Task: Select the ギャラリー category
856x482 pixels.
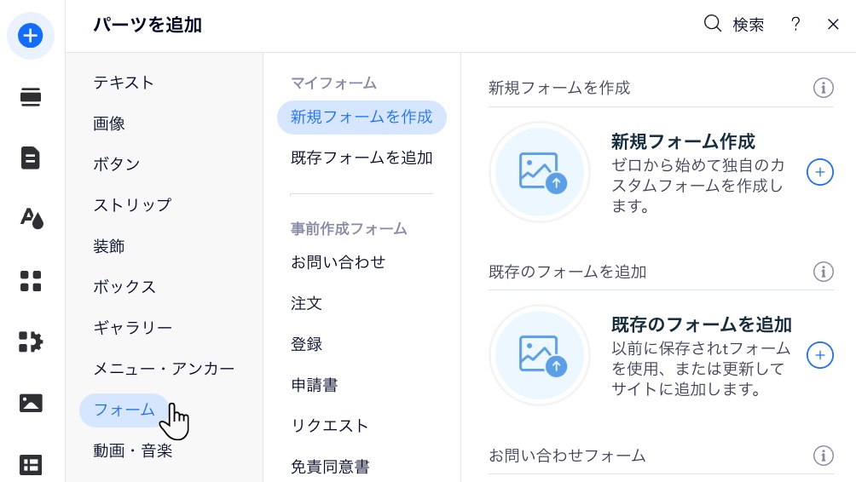Action: click(133, 328)
